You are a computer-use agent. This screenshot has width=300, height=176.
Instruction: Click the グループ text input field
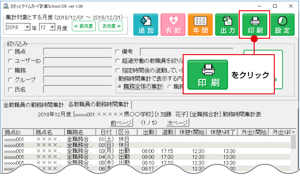tap(78, 80)
